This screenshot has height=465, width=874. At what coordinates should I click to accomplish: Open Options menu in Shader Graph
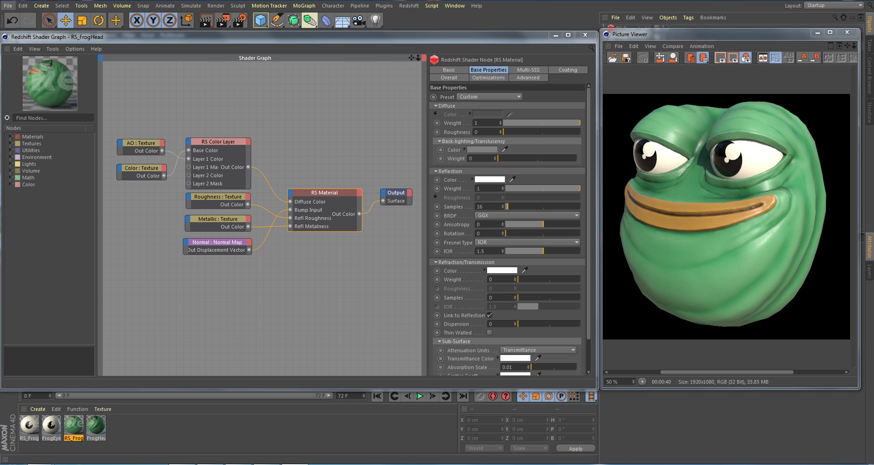point(75,49)
